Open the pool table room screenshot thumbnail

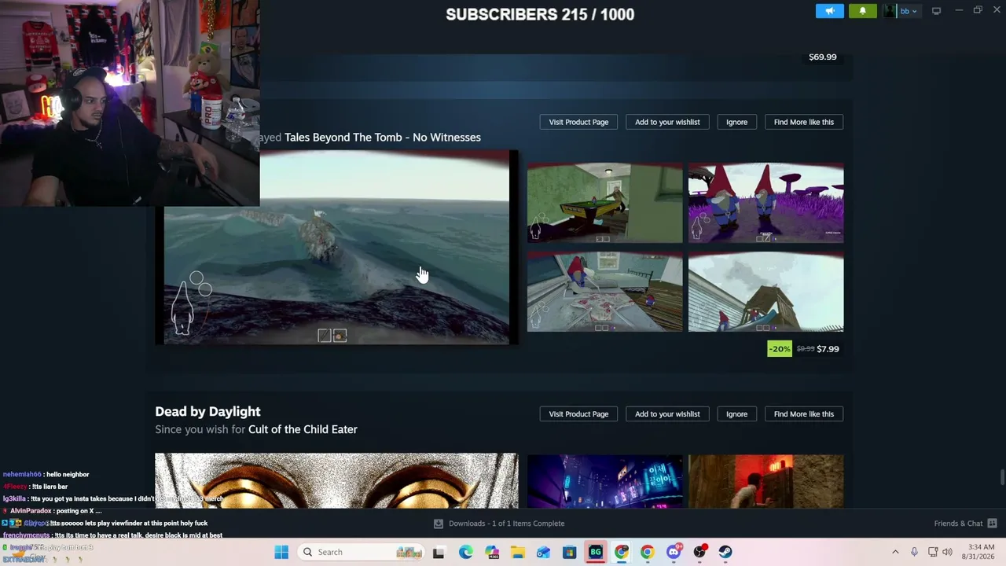click(604, 203)
